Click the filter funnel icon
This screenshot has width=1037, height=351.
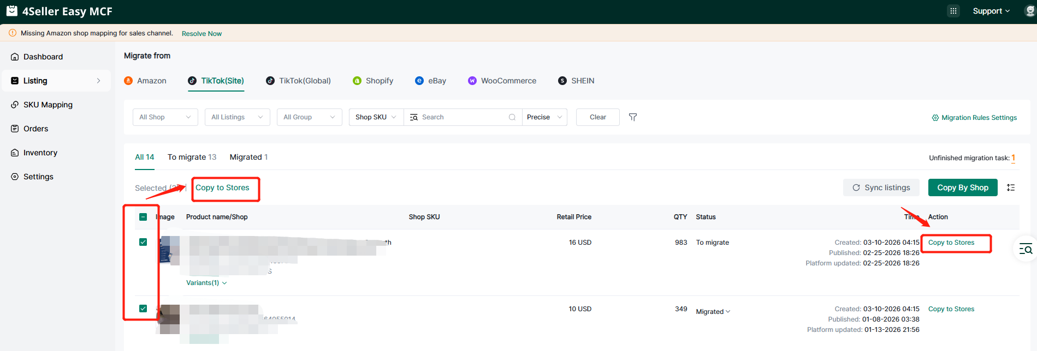(x=633, y=117)
